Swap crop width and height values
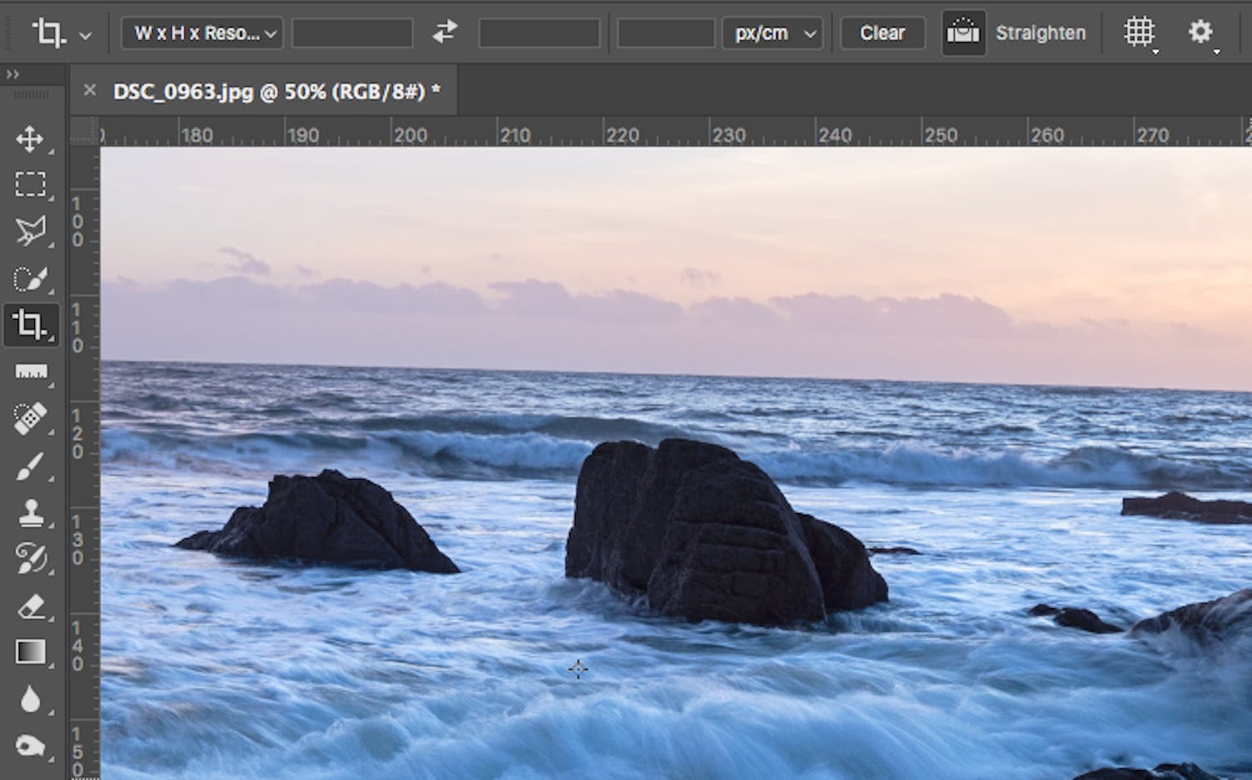The height and width of the screenshot is (780, 1252). pos(445,33)
